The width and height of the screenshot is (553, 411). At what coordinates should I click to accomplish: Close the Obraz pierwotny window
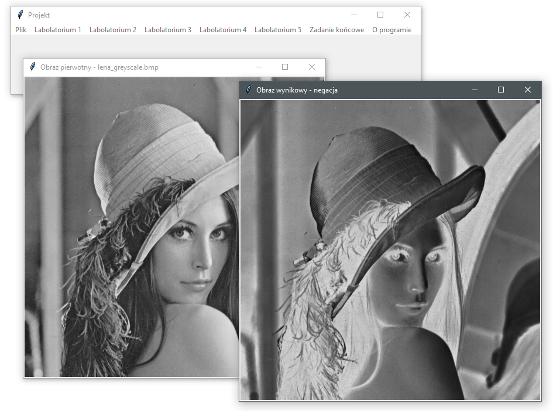pos(312,67)
